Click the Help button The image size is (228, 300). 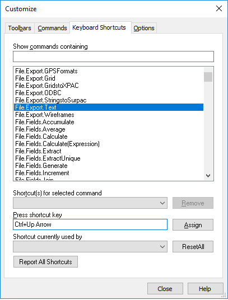pos(205,288)
